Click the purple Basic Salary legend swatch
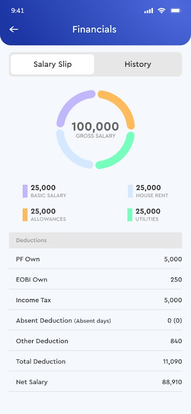The height and width of the screenshot is (414, 191). pos(25,191)
